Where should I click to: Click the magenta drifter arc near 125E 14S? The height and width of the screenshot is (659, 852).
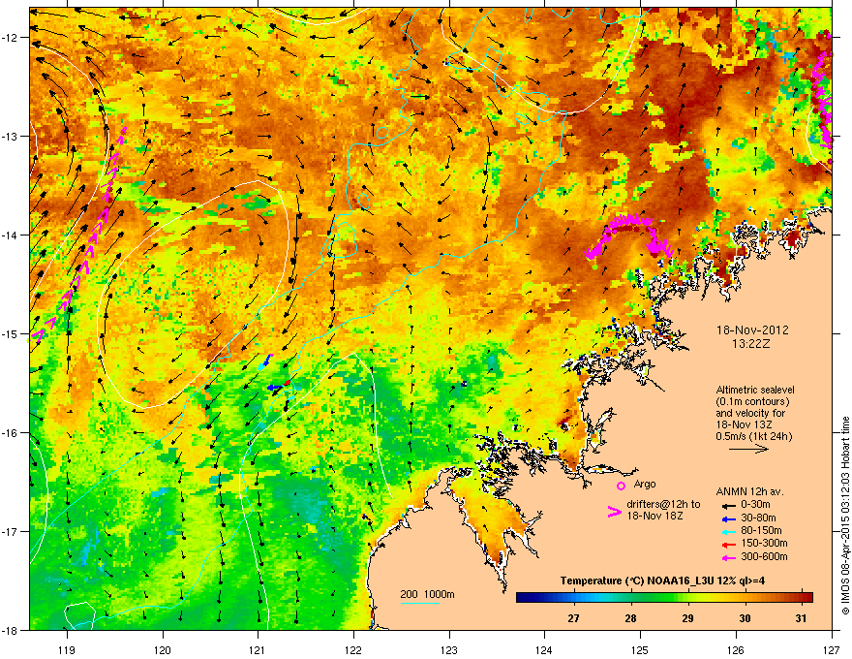click(x=628, y=235)
